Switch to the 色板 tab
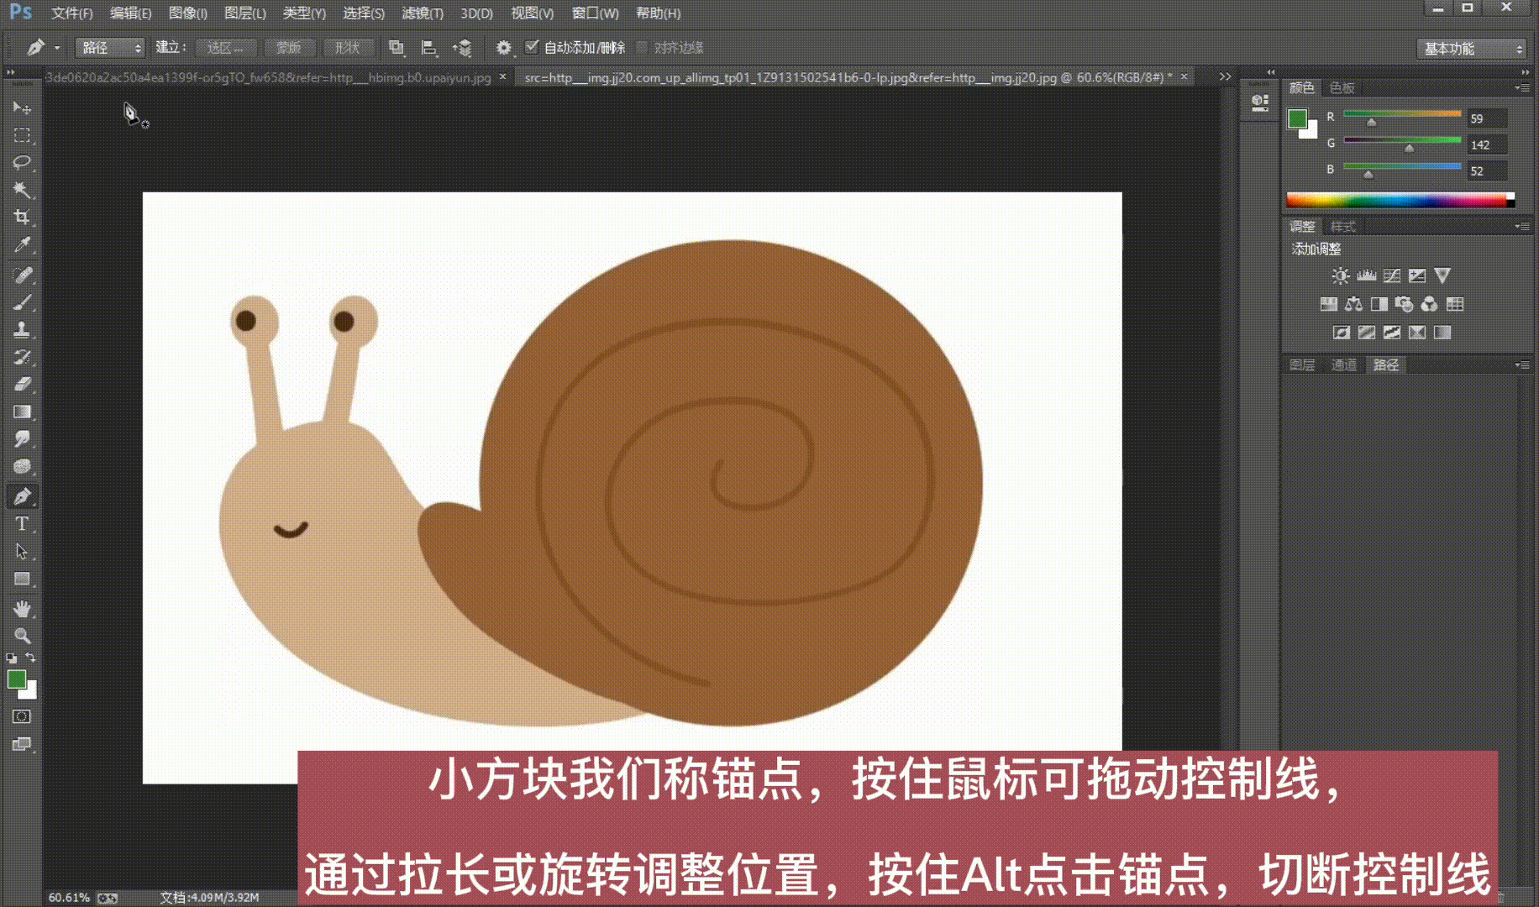This screenshot has height=907, width=1539. 1342,88
